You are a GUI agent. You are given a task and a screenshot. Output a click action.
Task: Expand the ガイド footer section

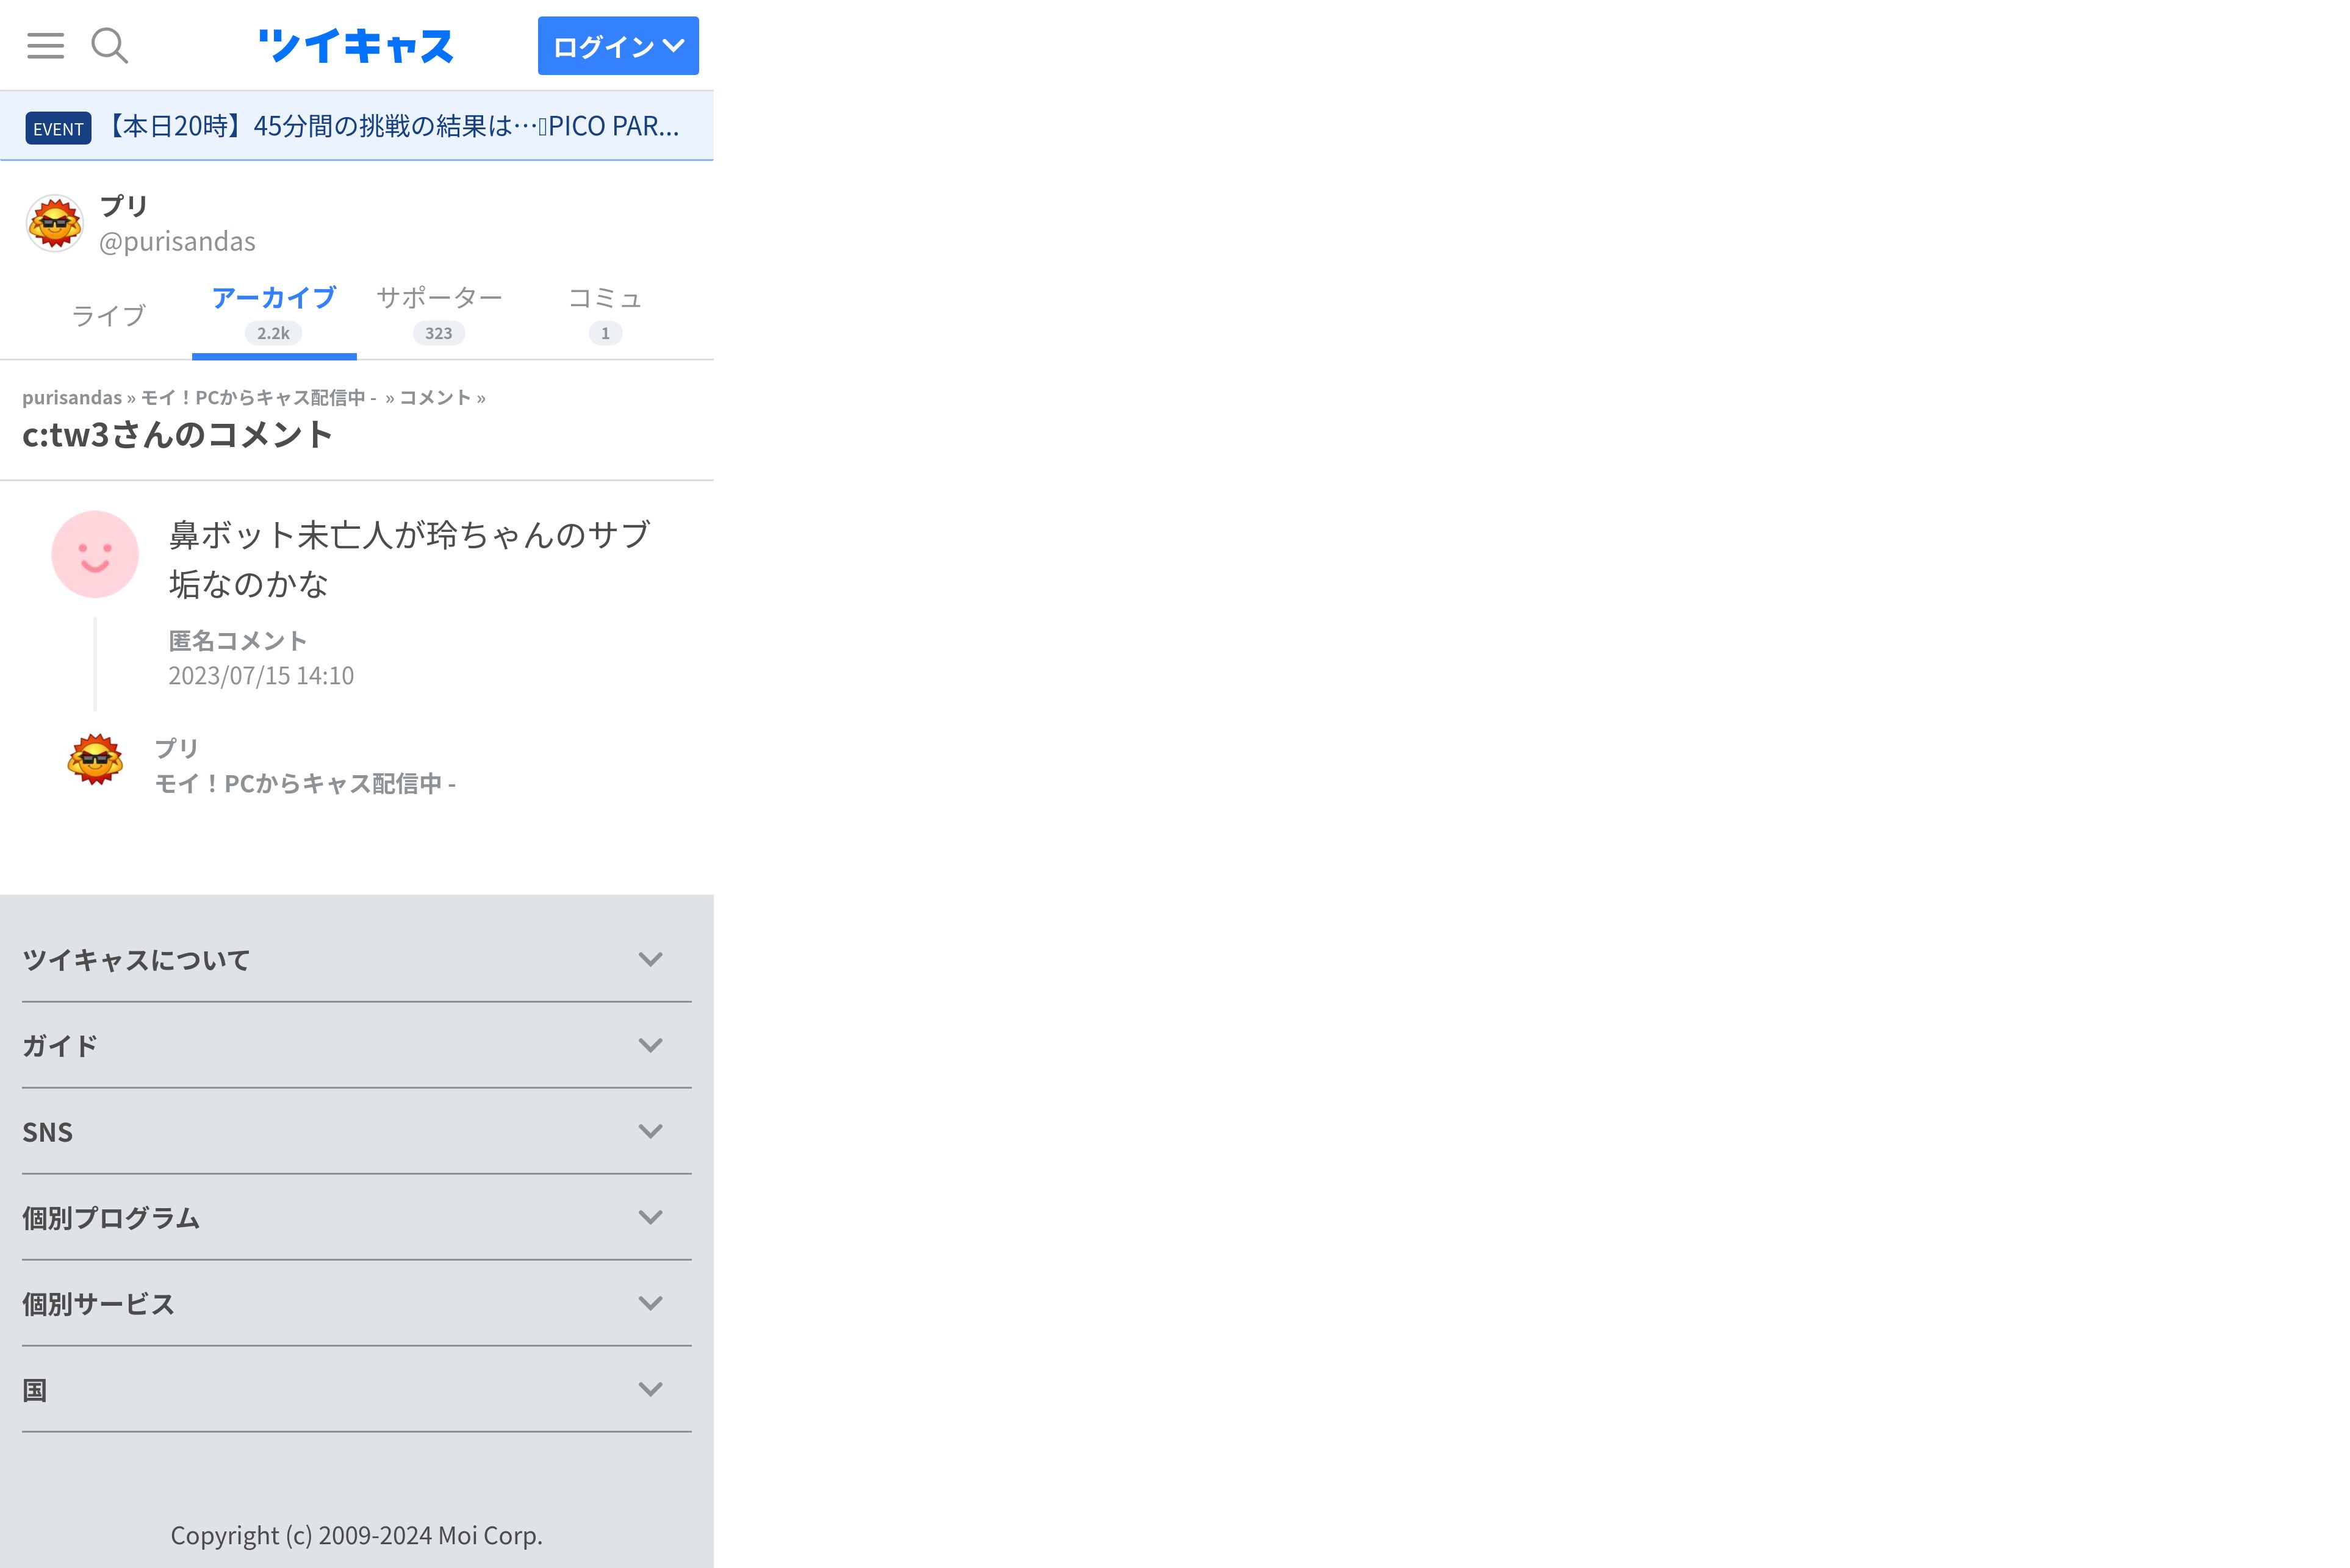point(356,1046)
